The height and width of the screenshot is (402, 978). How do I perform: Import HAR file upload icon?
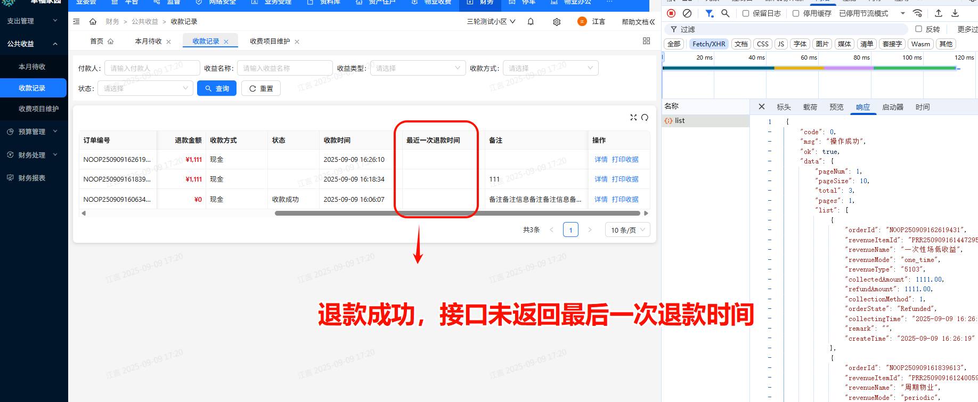[x=939, y=13]
